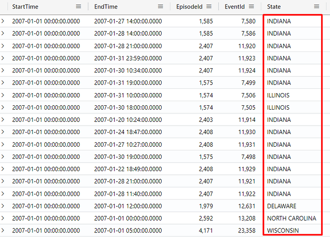
Task: Expand the row with EventId 7,498
Action: coord(3,157)
